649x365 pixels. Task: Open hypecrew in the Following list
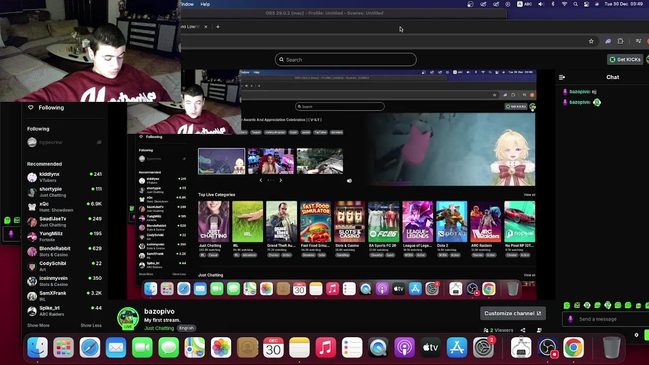64,142
